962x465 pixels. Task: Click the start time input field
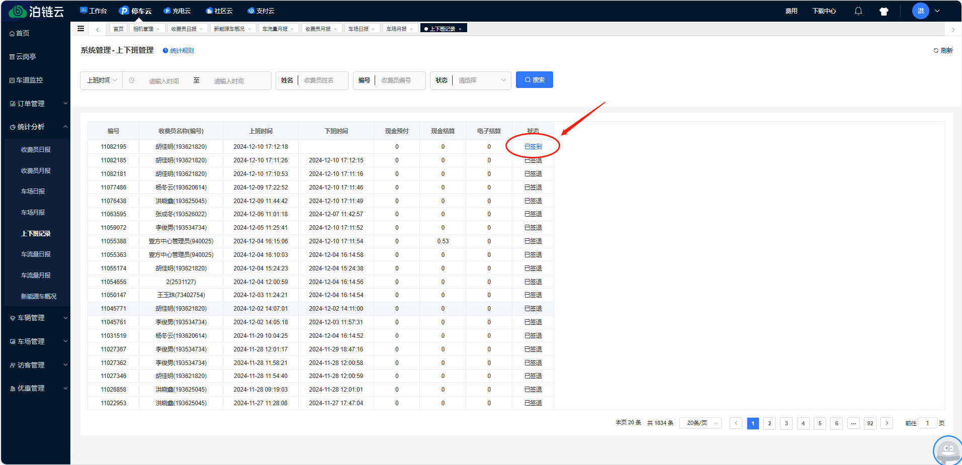click(164, 81)
